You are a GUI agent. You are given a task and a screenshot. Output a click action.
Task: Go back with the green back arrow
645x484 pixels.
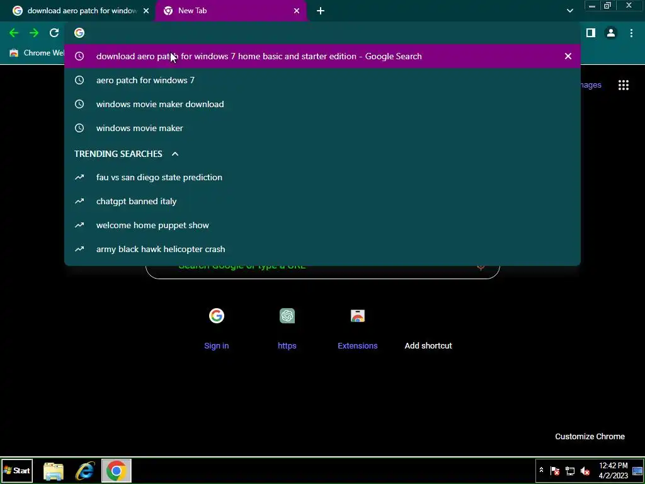click(x=14, y=33)
